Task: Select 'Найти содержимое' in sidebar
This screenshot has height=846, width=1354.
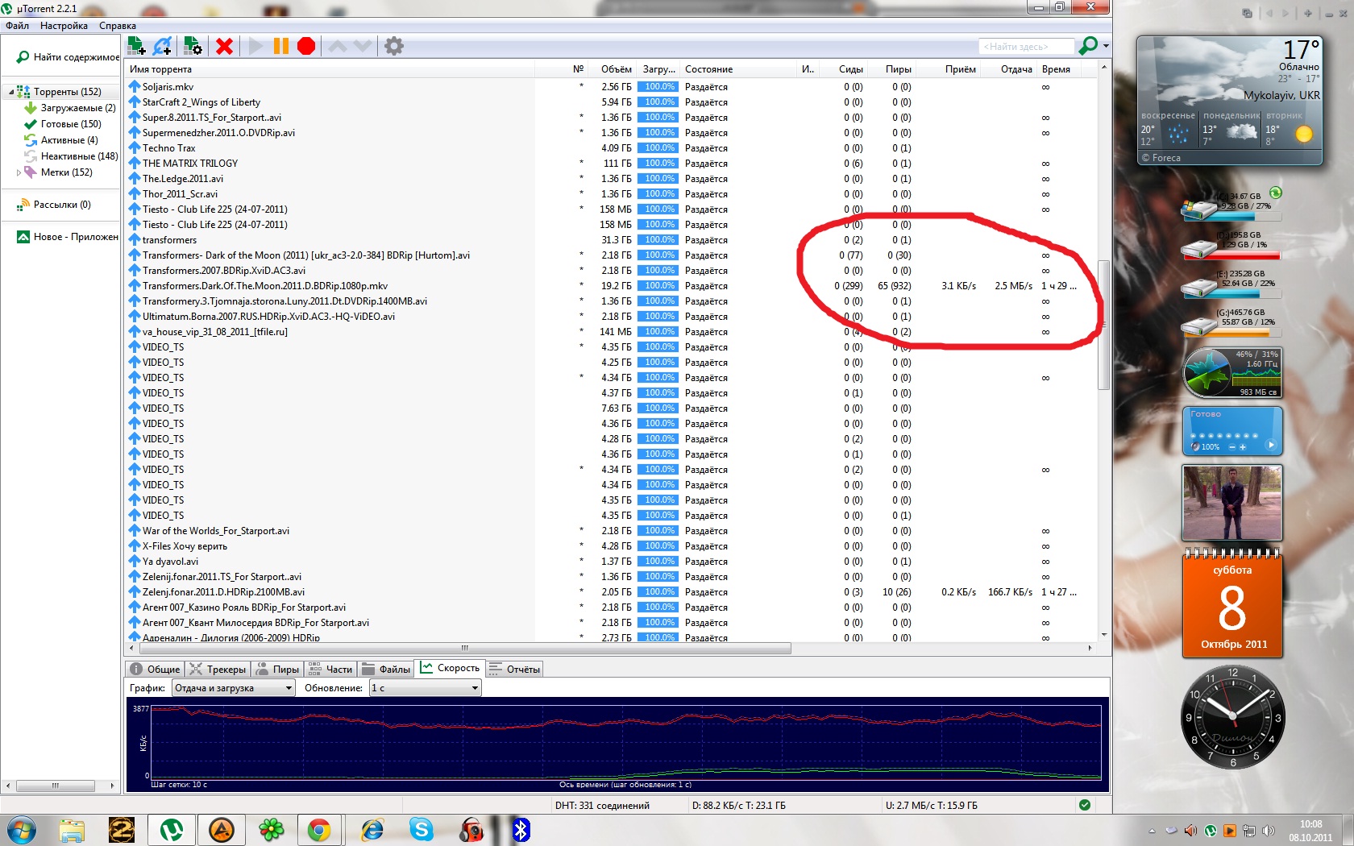Action: (x=68, y=57)
